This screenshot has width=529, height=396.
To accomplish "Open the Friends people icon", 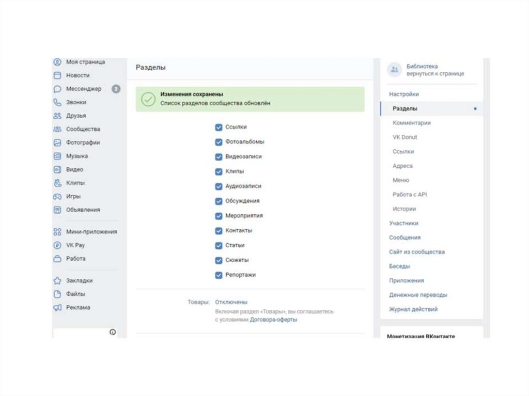I will click(x=57, y=116).
